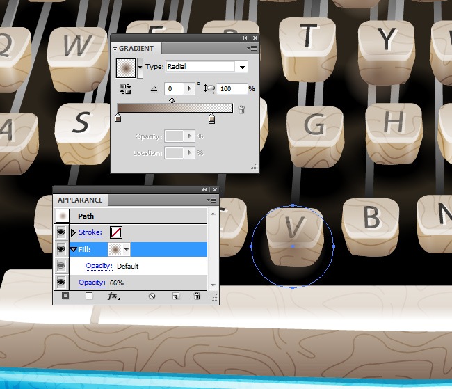This screenshot has width=452, height=389.
Task: Click the Stroke link in Appearance
Action: 90,232
